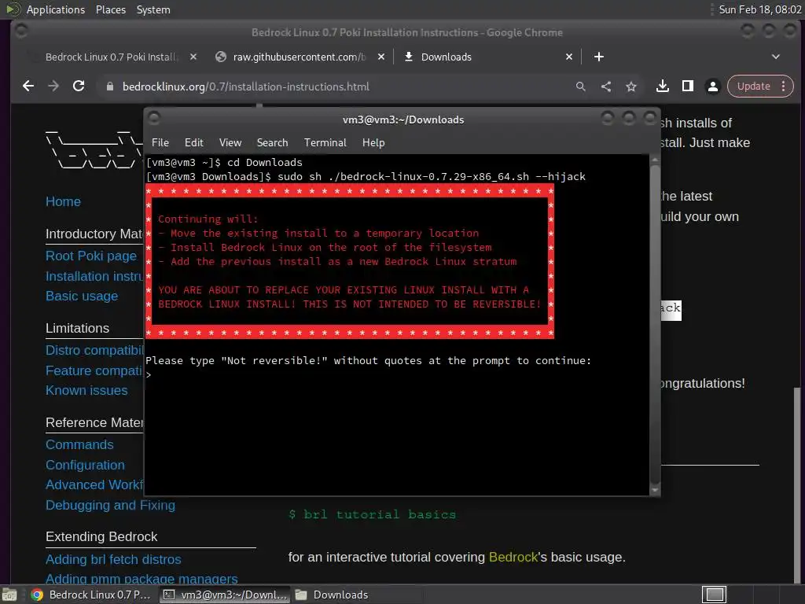Viewport: 805px width, 604px height.
Task: Open terminal View menu
Action: [x=230, y=142]
